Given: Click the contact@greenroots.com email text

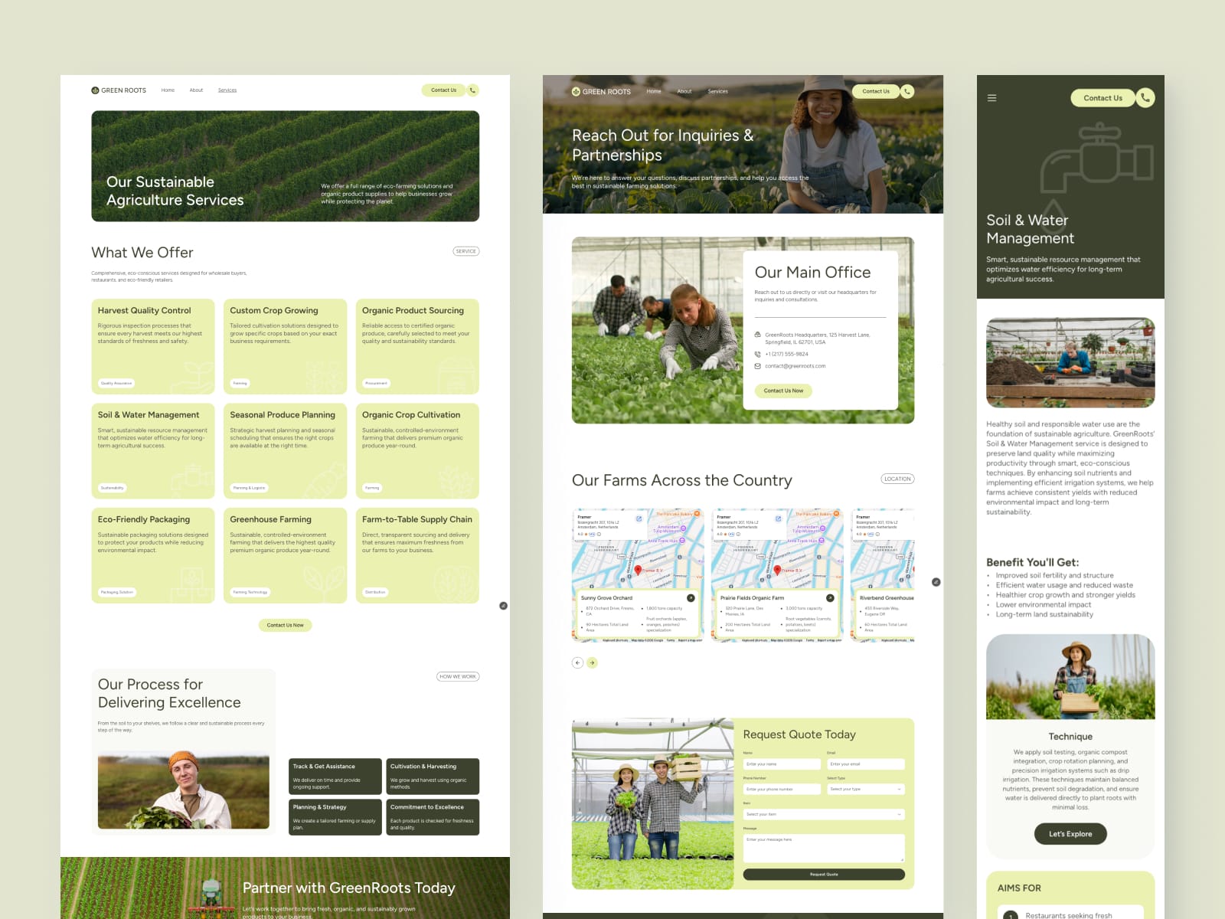Looking at the screenshot, I should (795, 366).
